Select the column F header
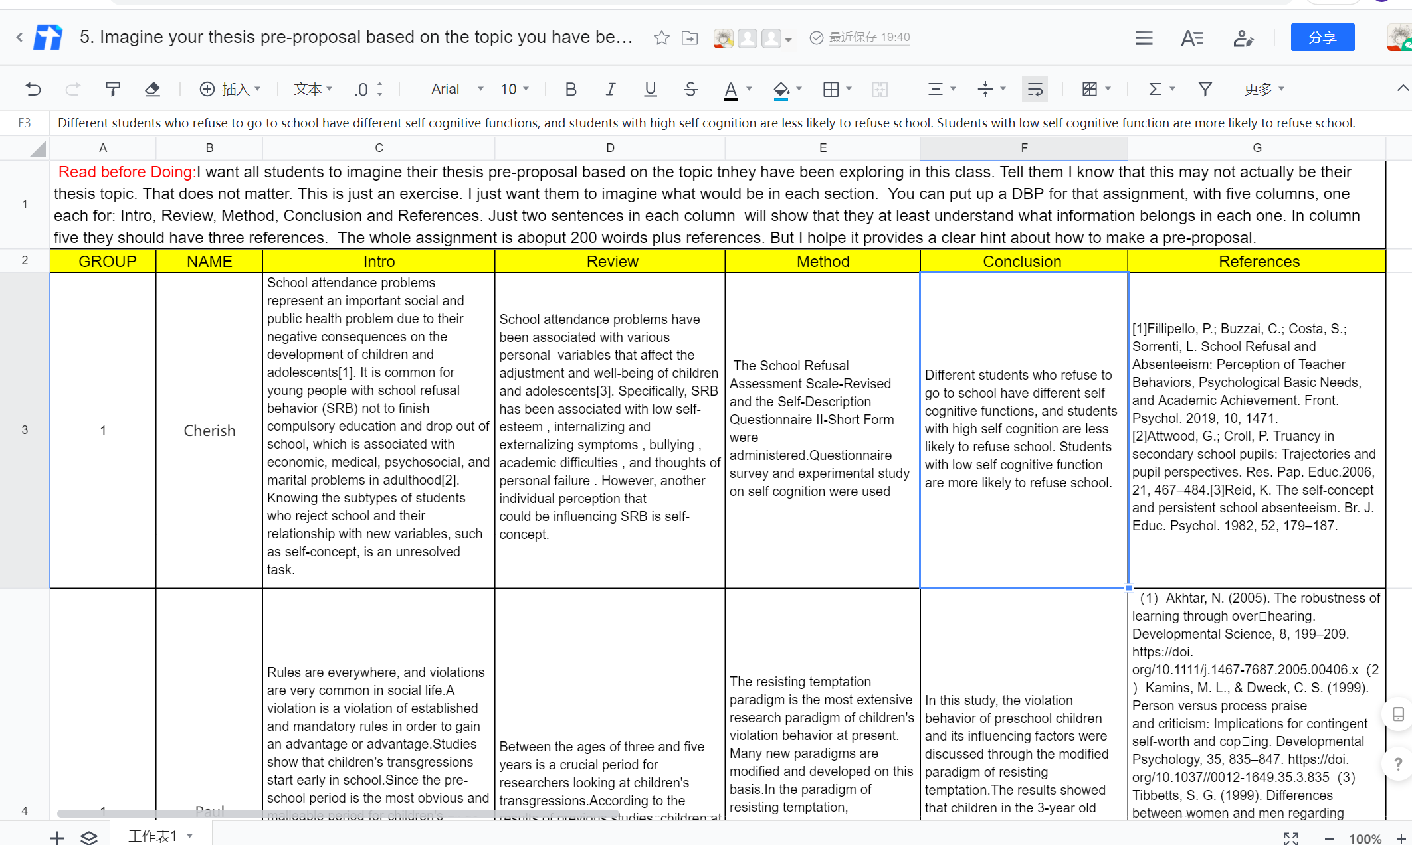1412x845 pixels. (x=1023, y=148)
